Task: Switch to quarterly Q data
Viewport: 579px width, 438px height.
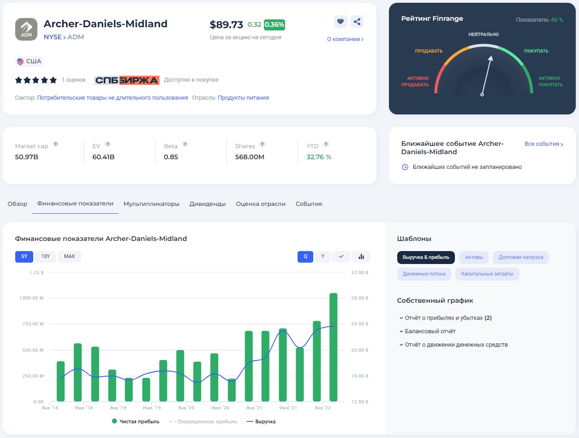Action: pos(305,256)
